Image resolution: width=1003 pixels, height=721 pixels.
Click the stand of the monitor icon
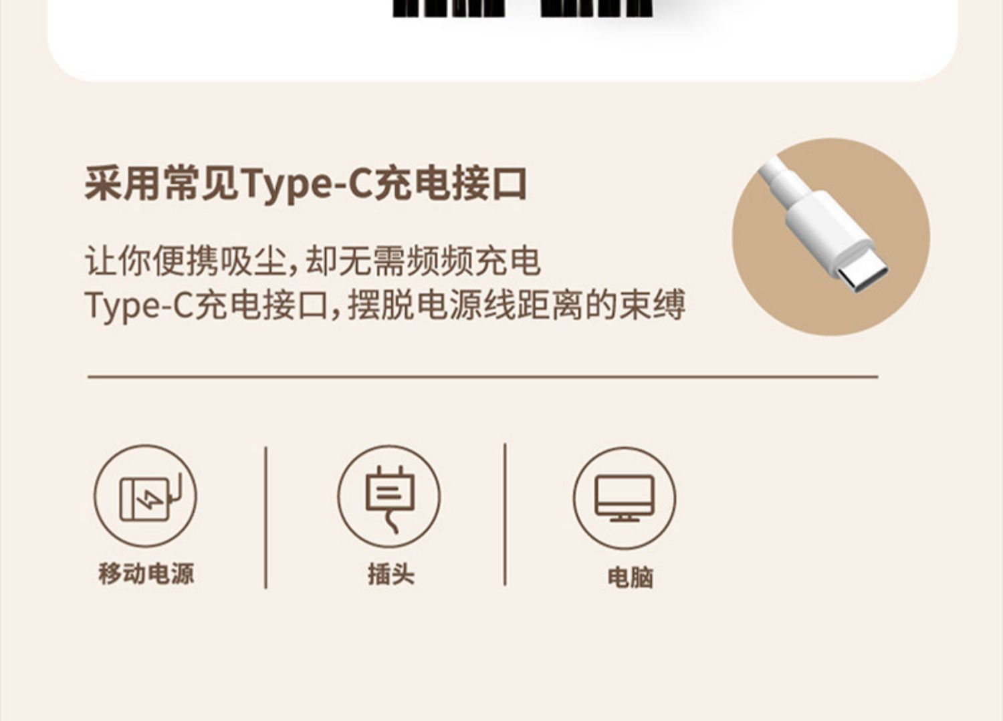625,518
